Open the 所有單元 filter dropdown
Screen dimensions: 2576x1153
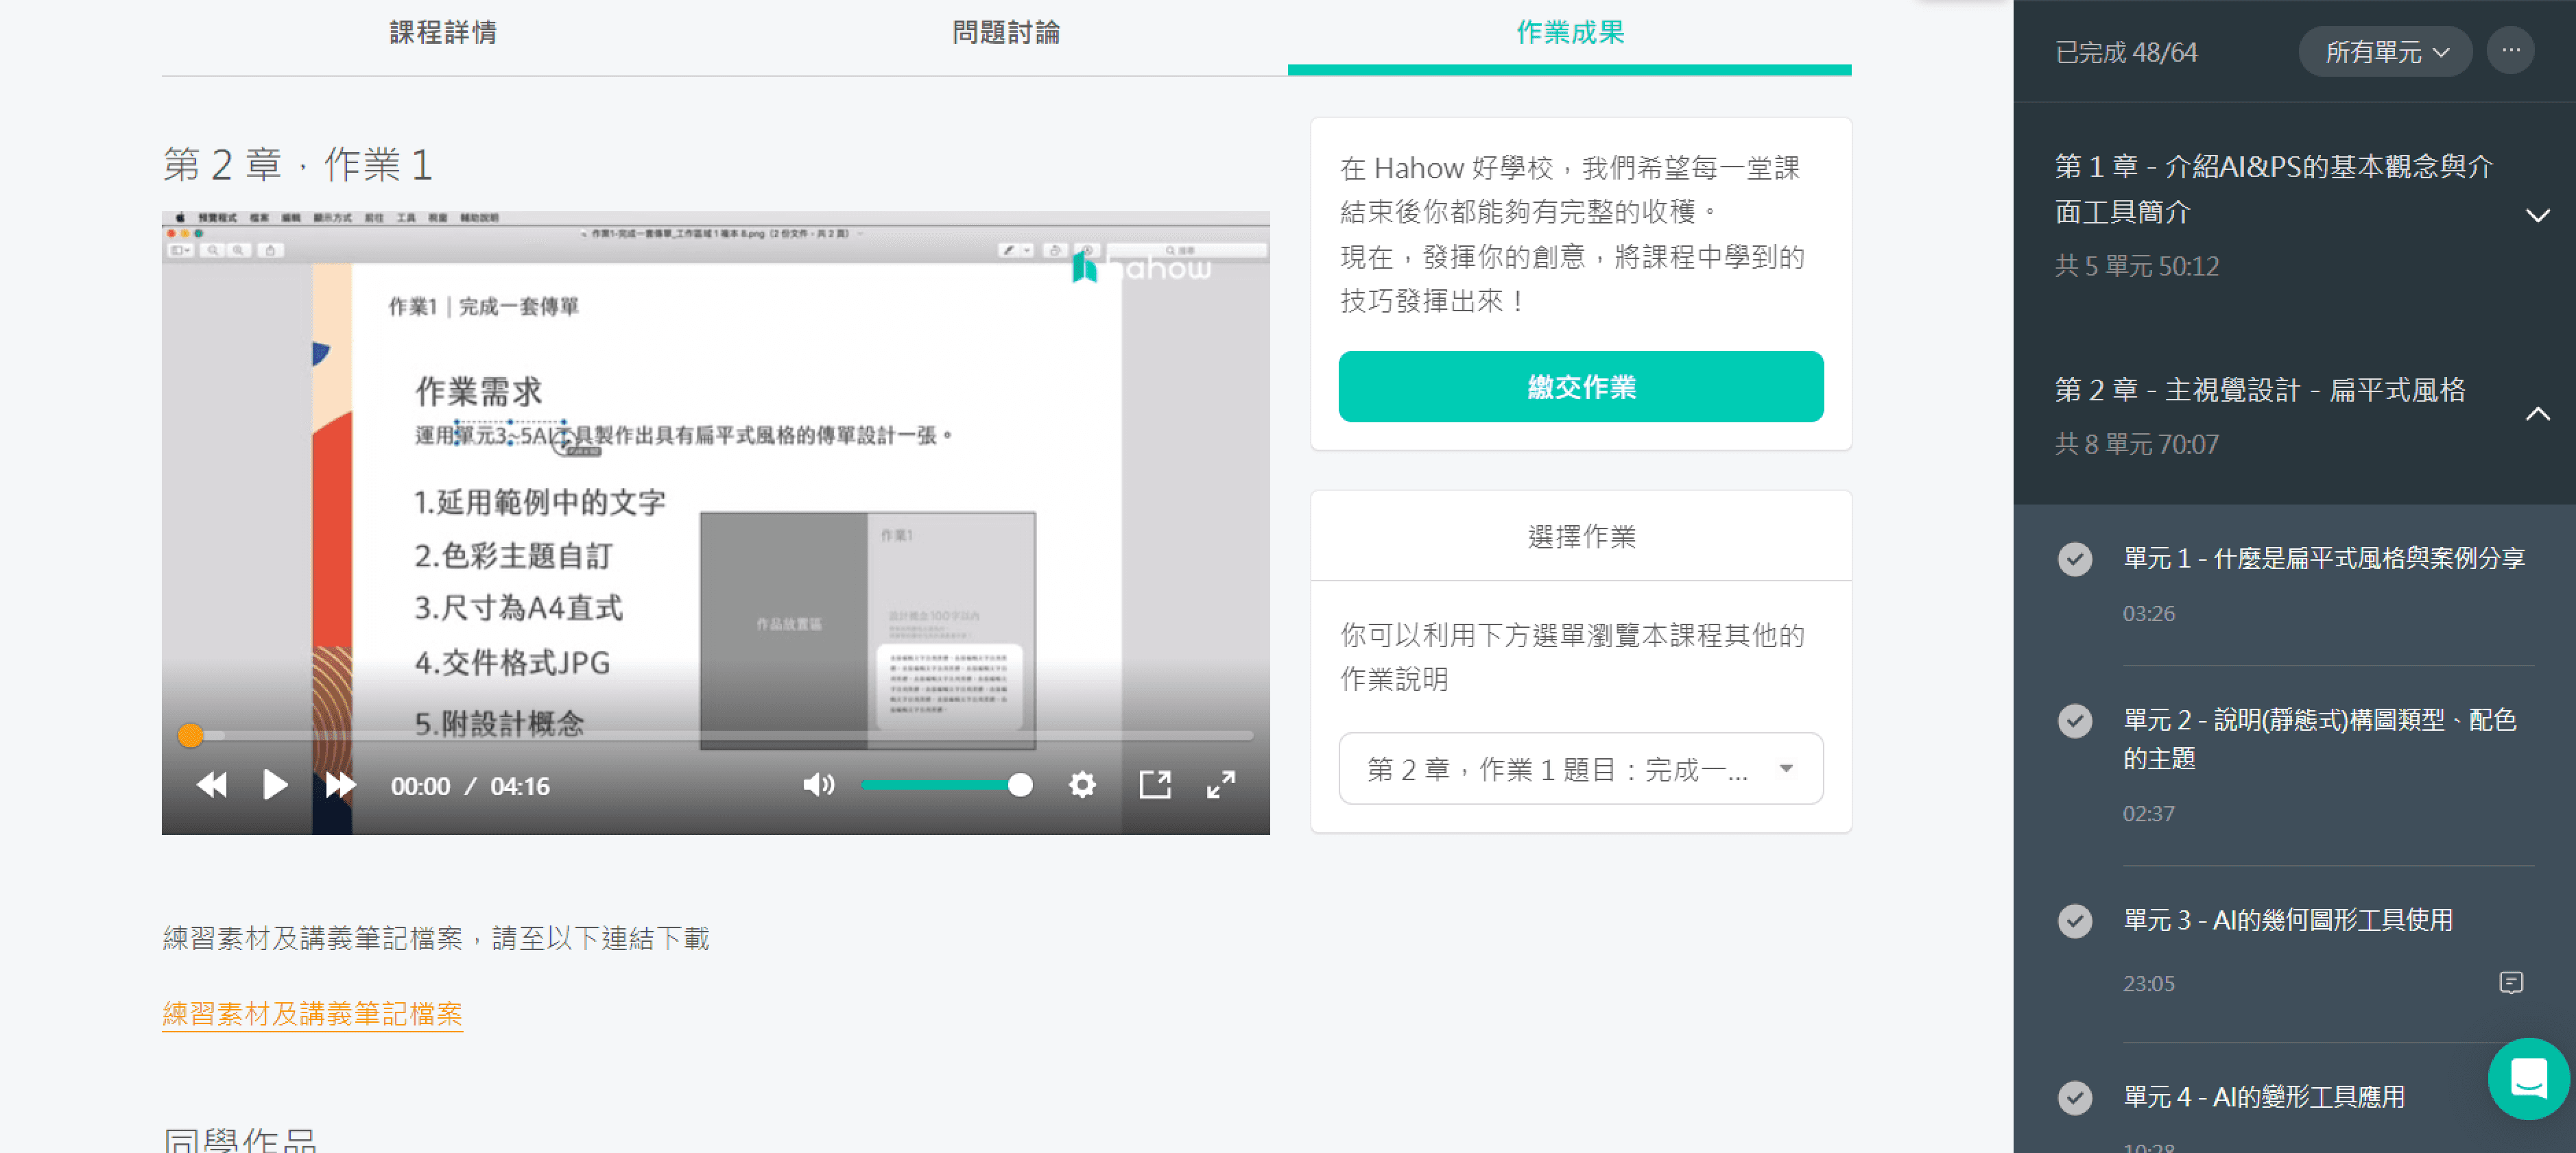pyautogui.click(x=2385, y=52)
